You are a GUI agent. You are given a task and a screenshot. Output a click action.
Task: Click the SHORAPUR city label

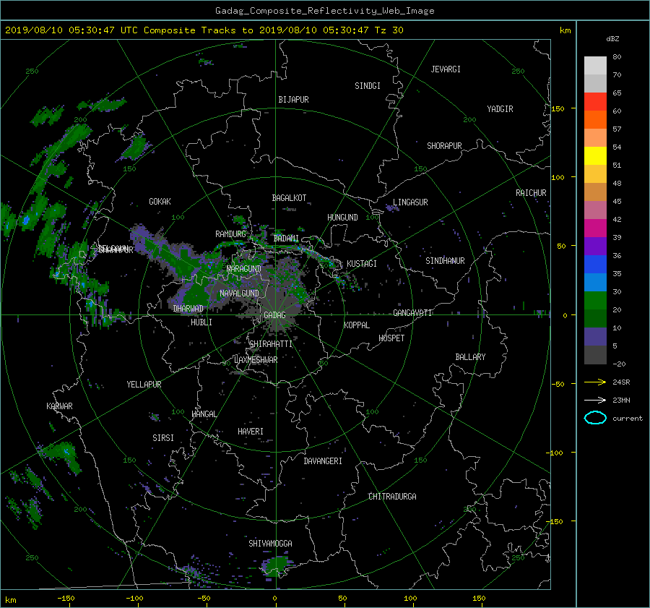(444, 146)
